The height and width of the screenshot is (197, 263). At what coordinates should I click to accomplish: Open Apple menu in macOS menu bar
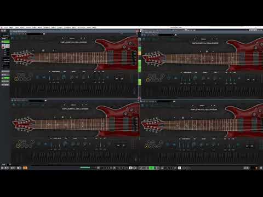pyautogui.click(x=2, y=27)
